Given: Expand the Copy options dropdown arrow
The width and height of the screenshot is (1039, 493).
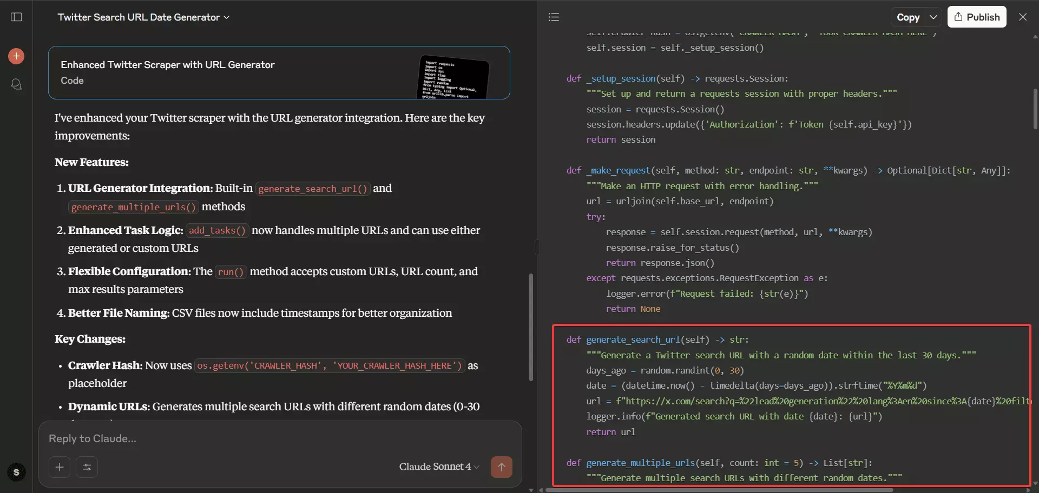Looking at the screenshot, I should (933, 17).
